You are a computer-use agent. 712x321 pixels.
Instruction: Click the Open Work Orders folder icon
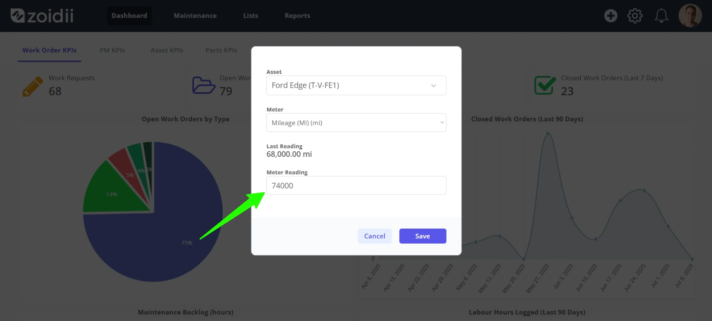[204, 85]
